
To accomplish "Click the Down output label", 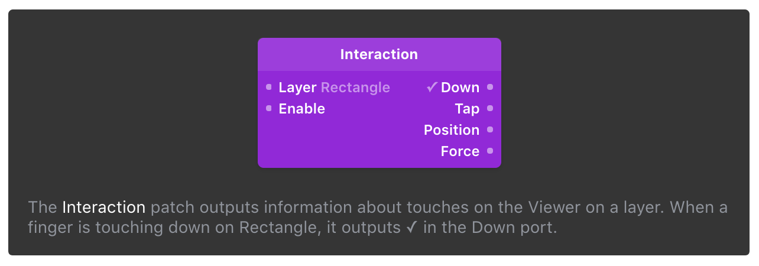I will (460, 87).
